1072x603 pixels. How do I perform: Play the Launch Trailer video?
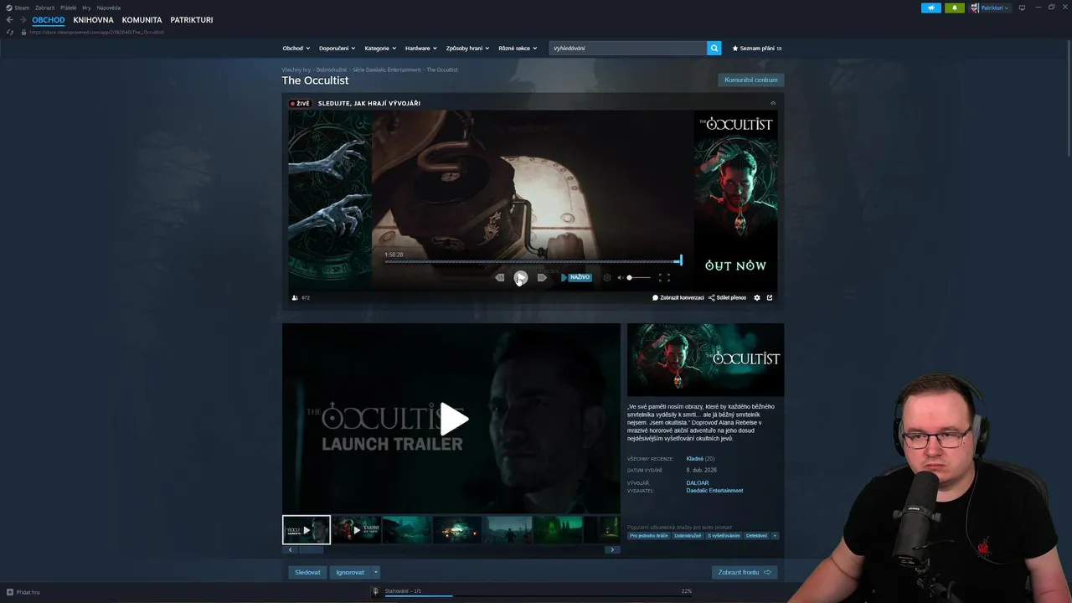click(453, 419)
